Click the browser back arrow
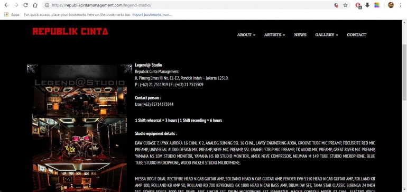407x192 pixels. (x=6, y=5)
